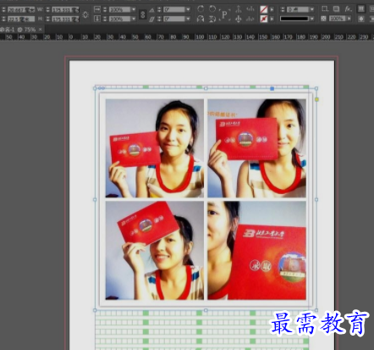Click the Y position input field

tap(21, 19)
